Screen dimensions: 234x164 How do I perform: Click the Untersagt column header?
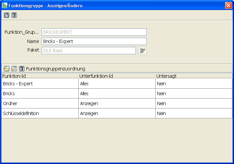coord(193,76)
